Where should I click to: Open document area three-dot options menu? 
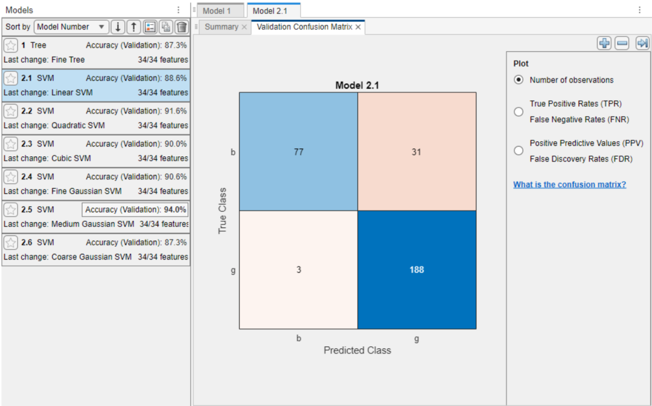(639, 10)
